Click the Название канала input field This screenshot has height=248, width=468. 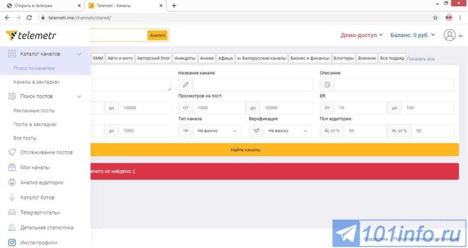click(252, 85)
